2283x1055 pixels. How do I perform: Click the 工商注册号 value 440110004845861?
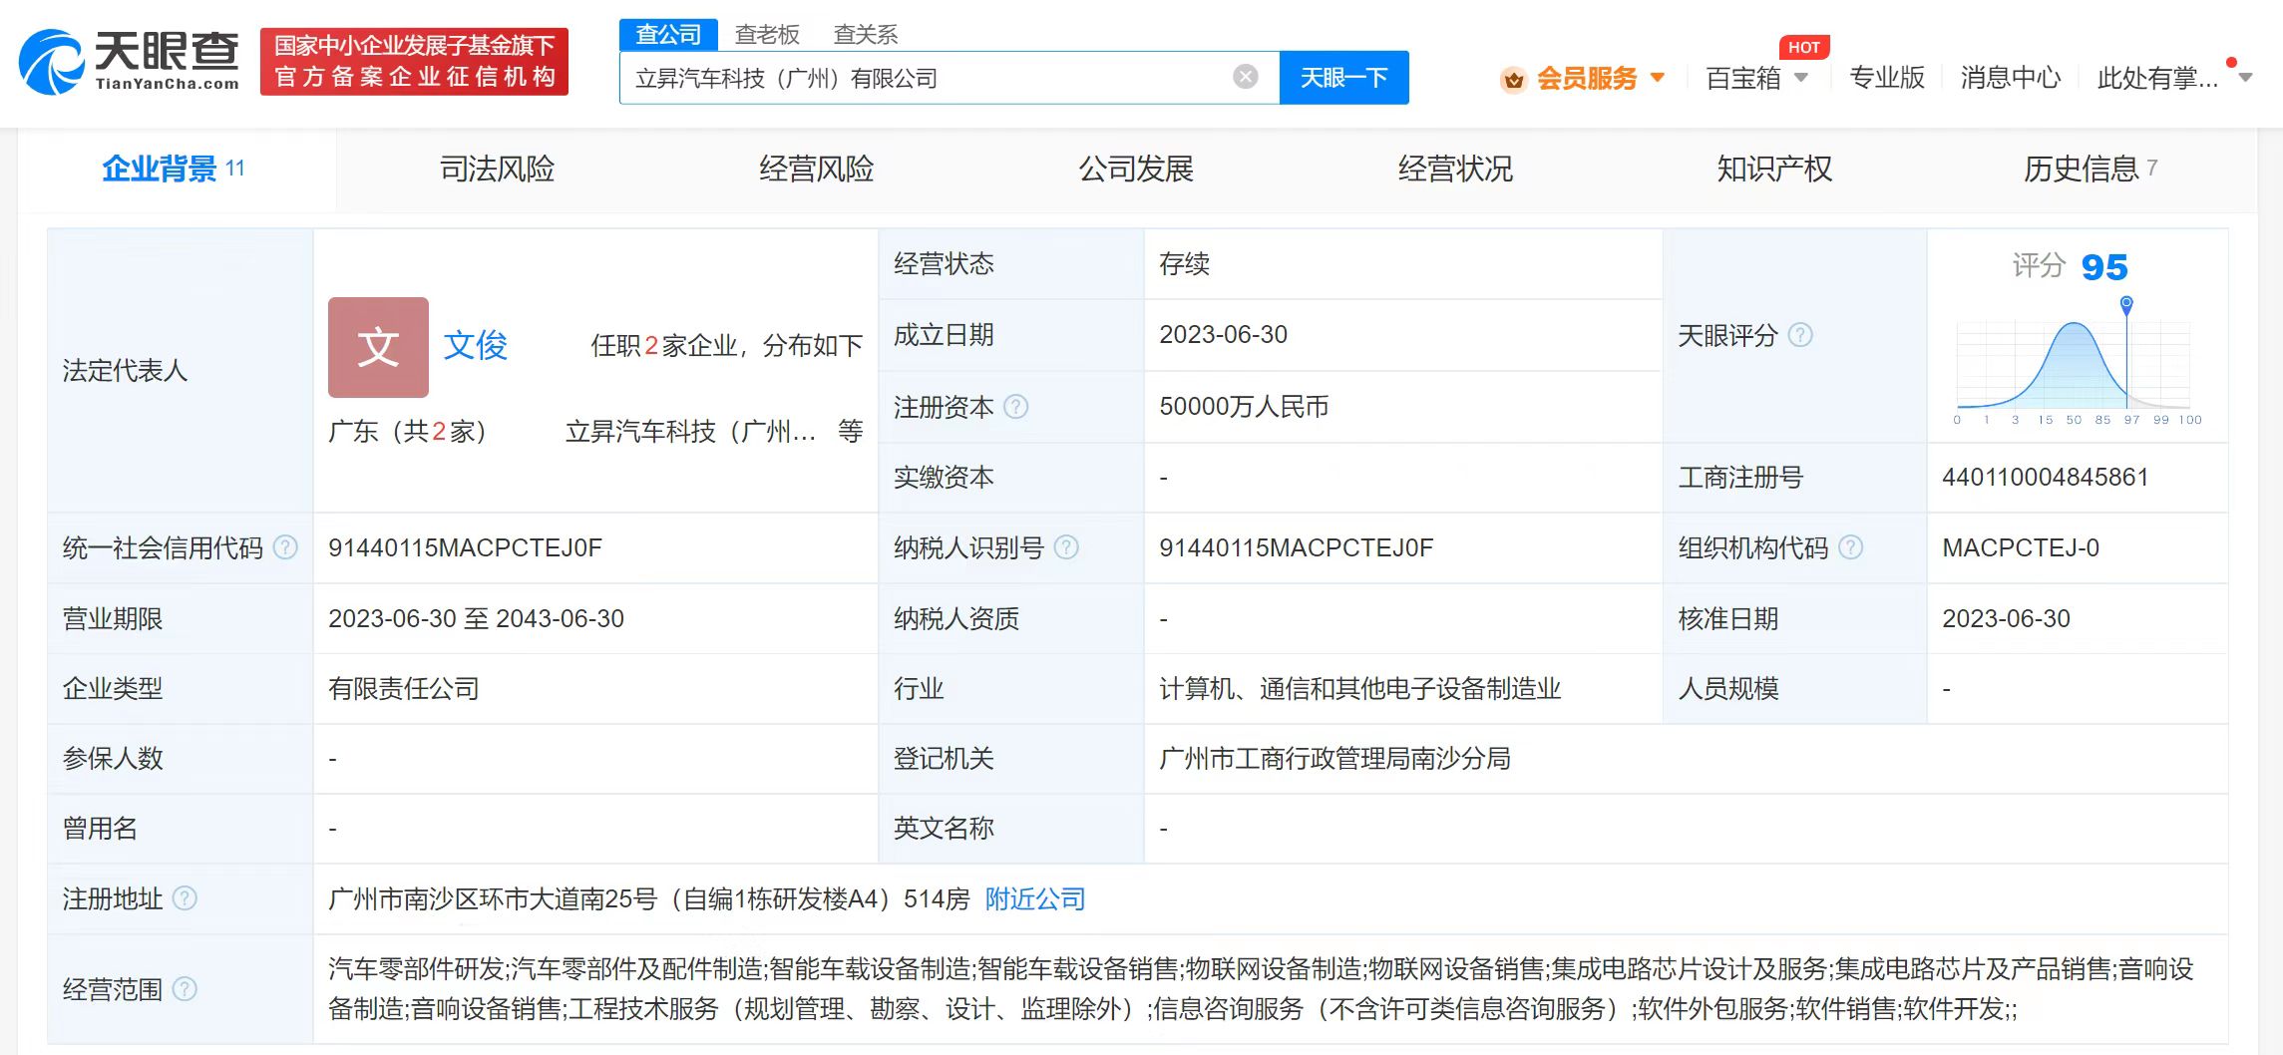tap(2045, 477)
